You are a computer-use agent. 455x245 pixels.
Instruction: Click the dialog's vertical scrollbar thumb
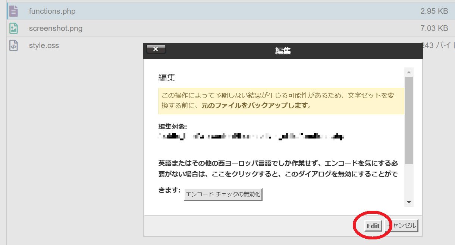(409, 119)
